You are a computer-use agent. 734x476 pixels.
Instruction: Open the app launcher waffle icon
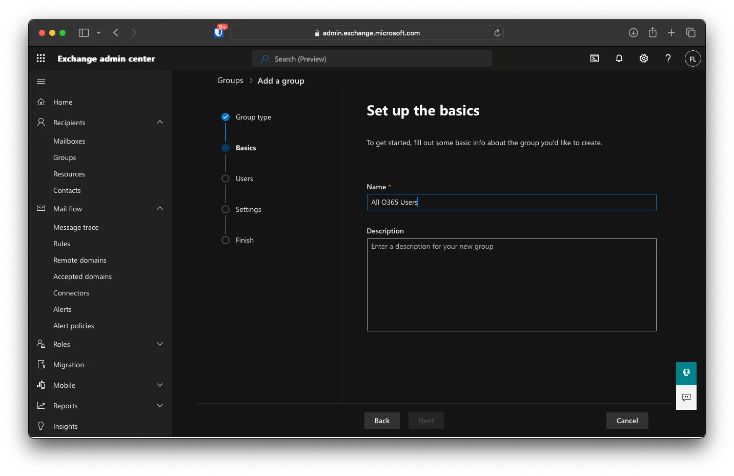(41, 58)
